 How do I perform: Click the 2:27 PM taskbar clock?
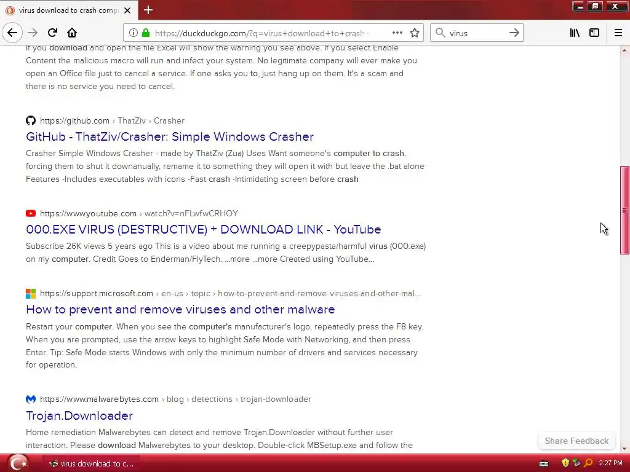[610, 463]
